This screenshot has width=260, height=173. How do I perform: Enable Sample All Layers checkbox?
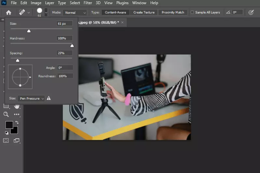pos(192,12)
